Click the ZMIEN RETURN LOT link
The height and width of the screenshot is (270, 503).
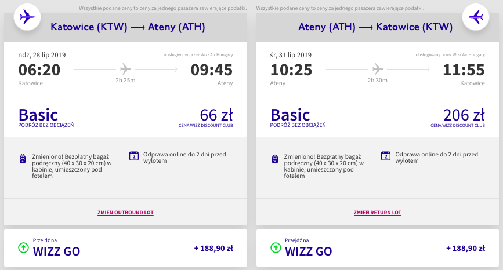377,213
